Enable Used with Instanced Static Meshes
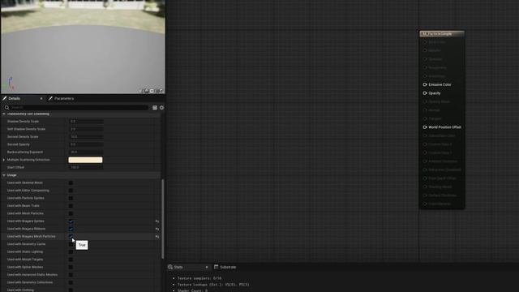 pyautogui.click(x=71, y=274)
